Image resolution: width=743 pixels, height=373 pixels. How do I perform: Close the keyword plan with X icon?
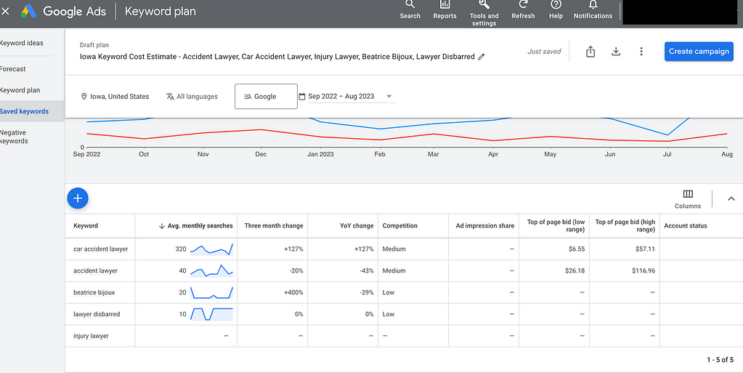(x=5, y=11)
